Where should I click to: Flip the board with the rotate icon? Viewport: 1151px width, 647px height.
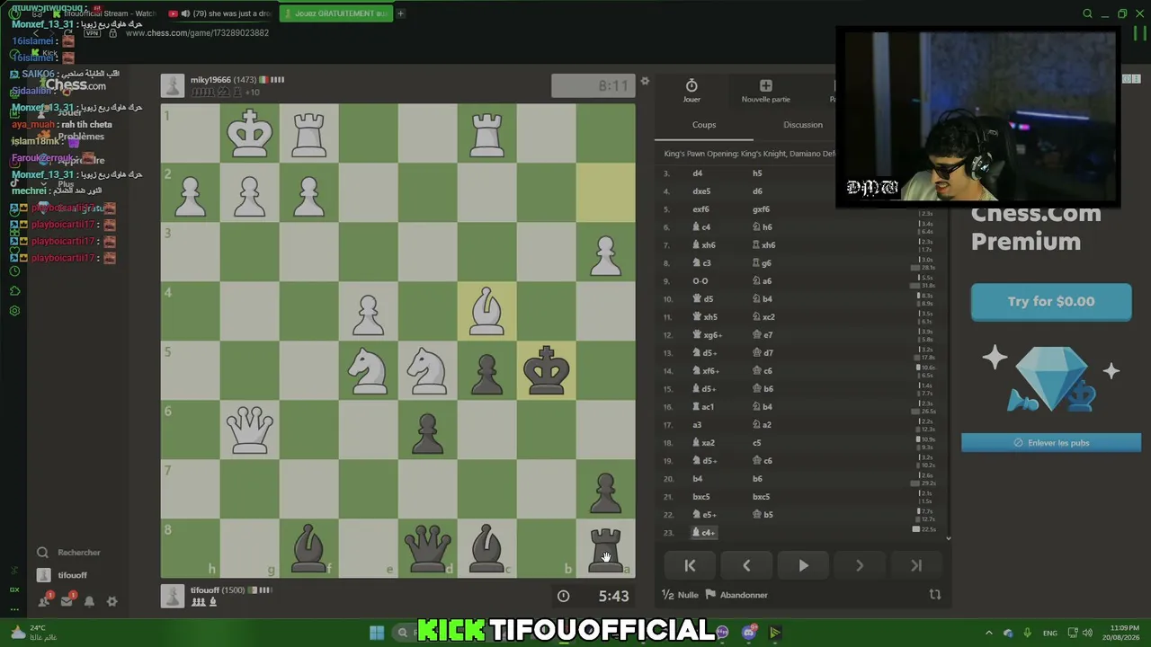(934, 595)
